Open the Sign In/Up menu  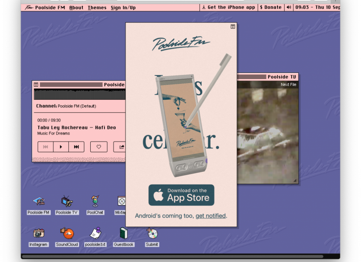click(x=123, y=7)
